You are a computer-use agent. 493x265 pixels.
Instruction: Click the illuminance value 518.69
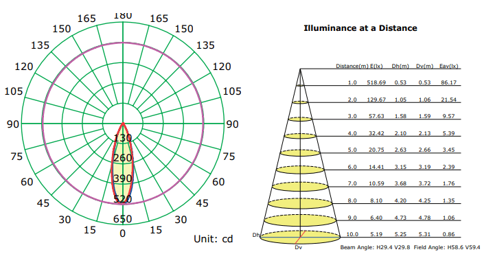point(376,82)
